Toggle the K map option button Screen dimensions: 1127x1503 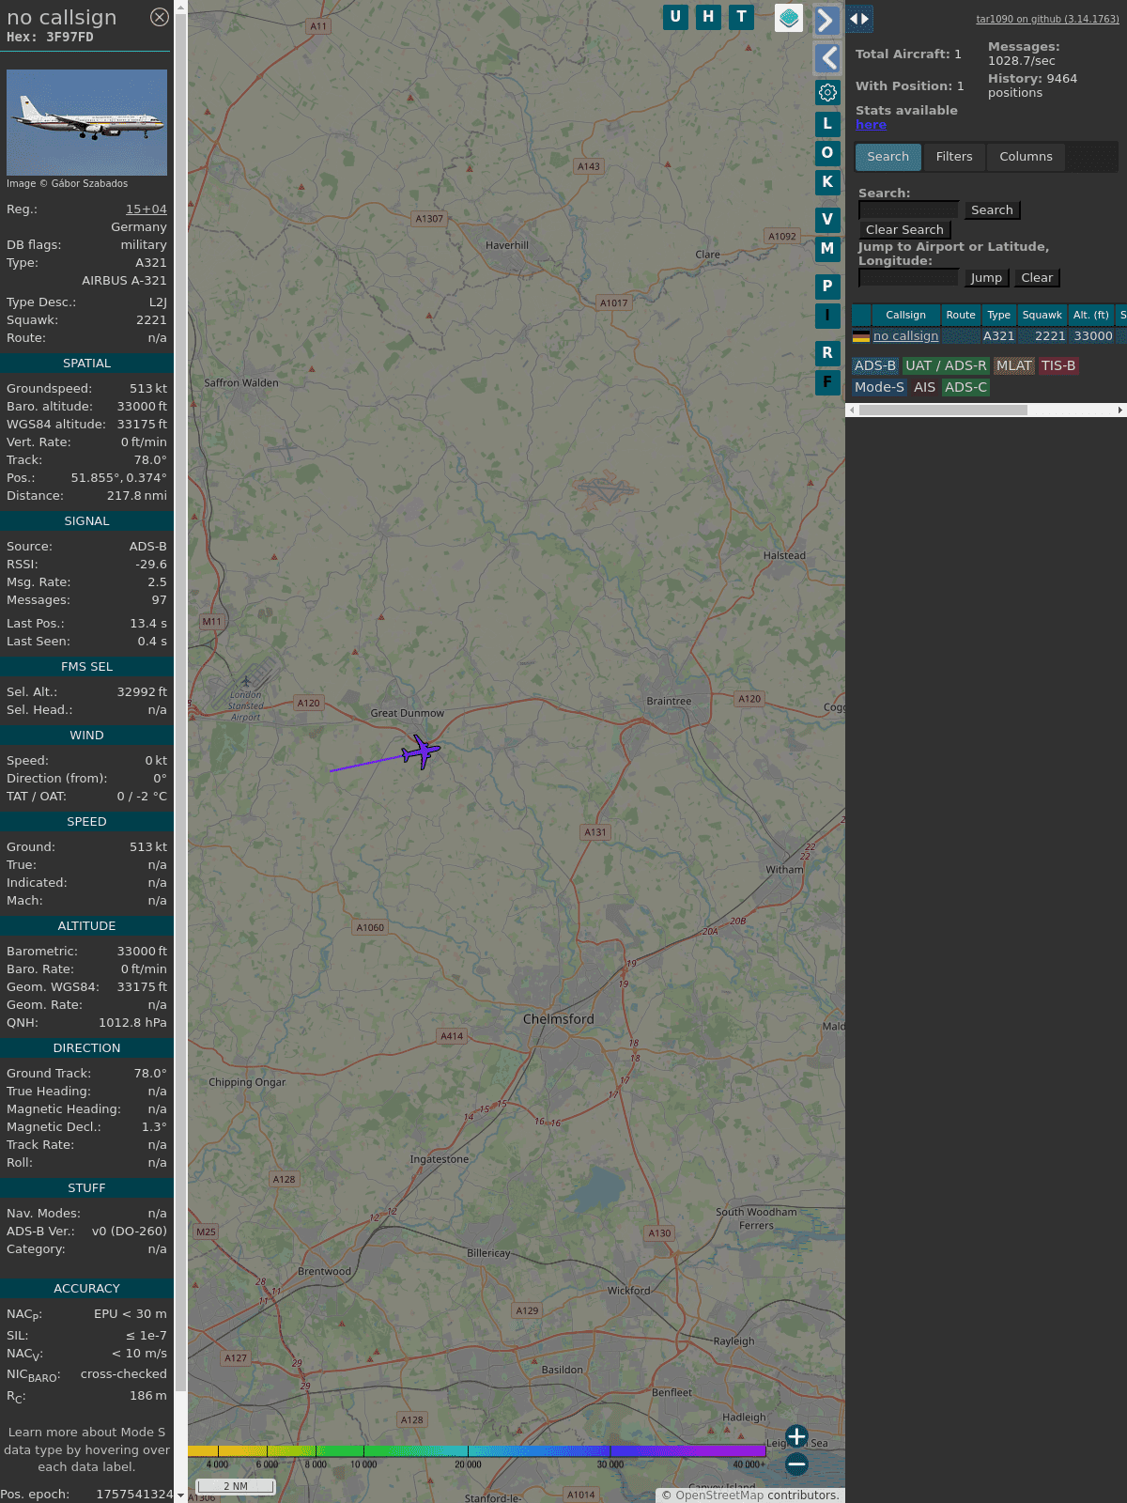827,181
